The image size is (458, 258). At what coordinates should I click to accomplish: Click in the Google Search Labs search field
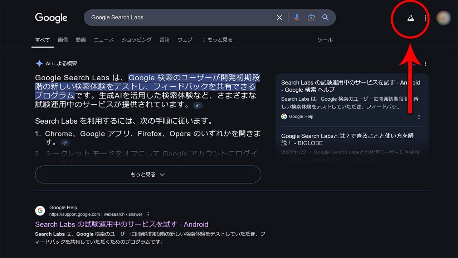(x=181, y=18)
